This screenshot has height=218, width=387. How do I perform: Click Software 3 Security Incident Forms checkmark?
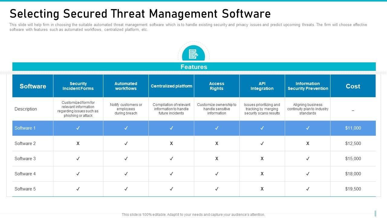[x=78, y=159]
